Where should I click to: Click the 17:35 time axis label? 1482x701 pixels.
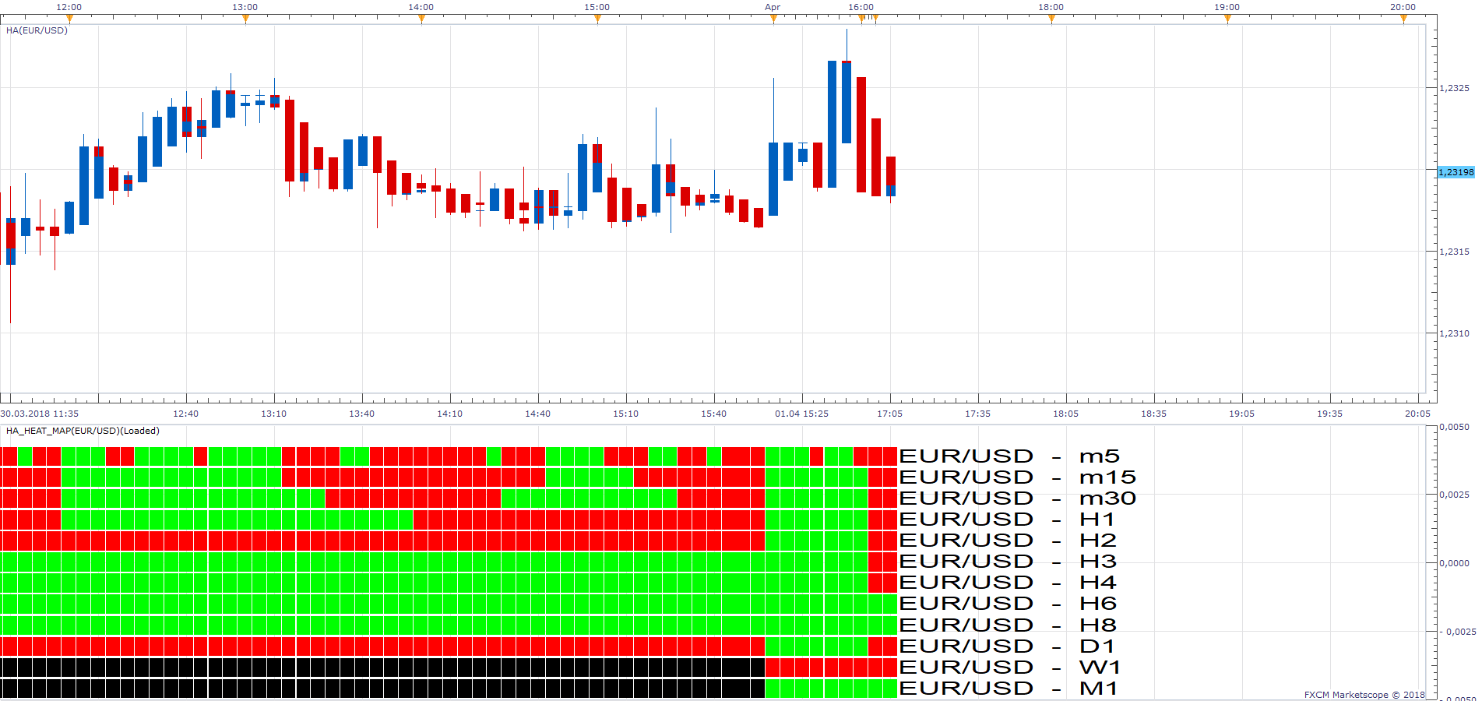pyautogui.click(x=977, y=414)
